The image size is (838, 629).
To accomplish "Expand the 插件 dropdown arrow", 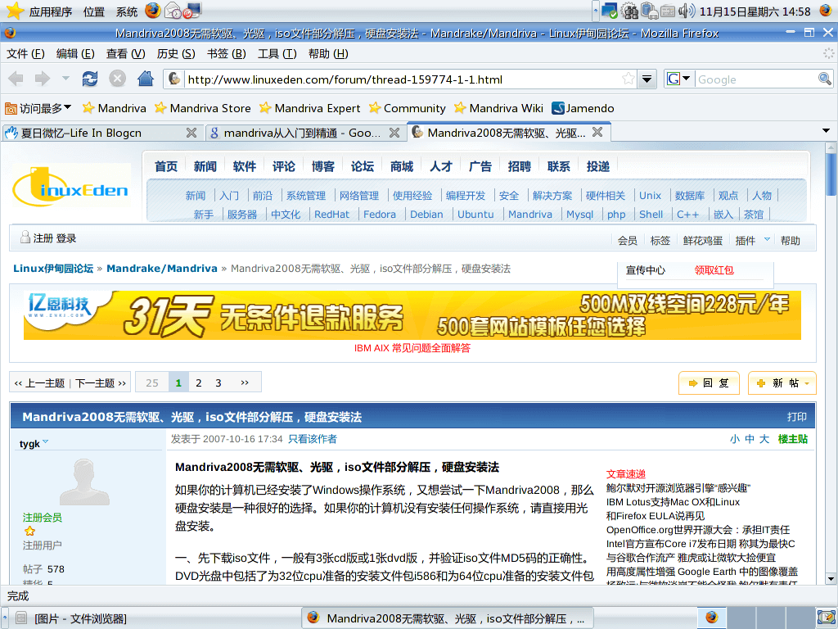I will [x=767, y=239].
